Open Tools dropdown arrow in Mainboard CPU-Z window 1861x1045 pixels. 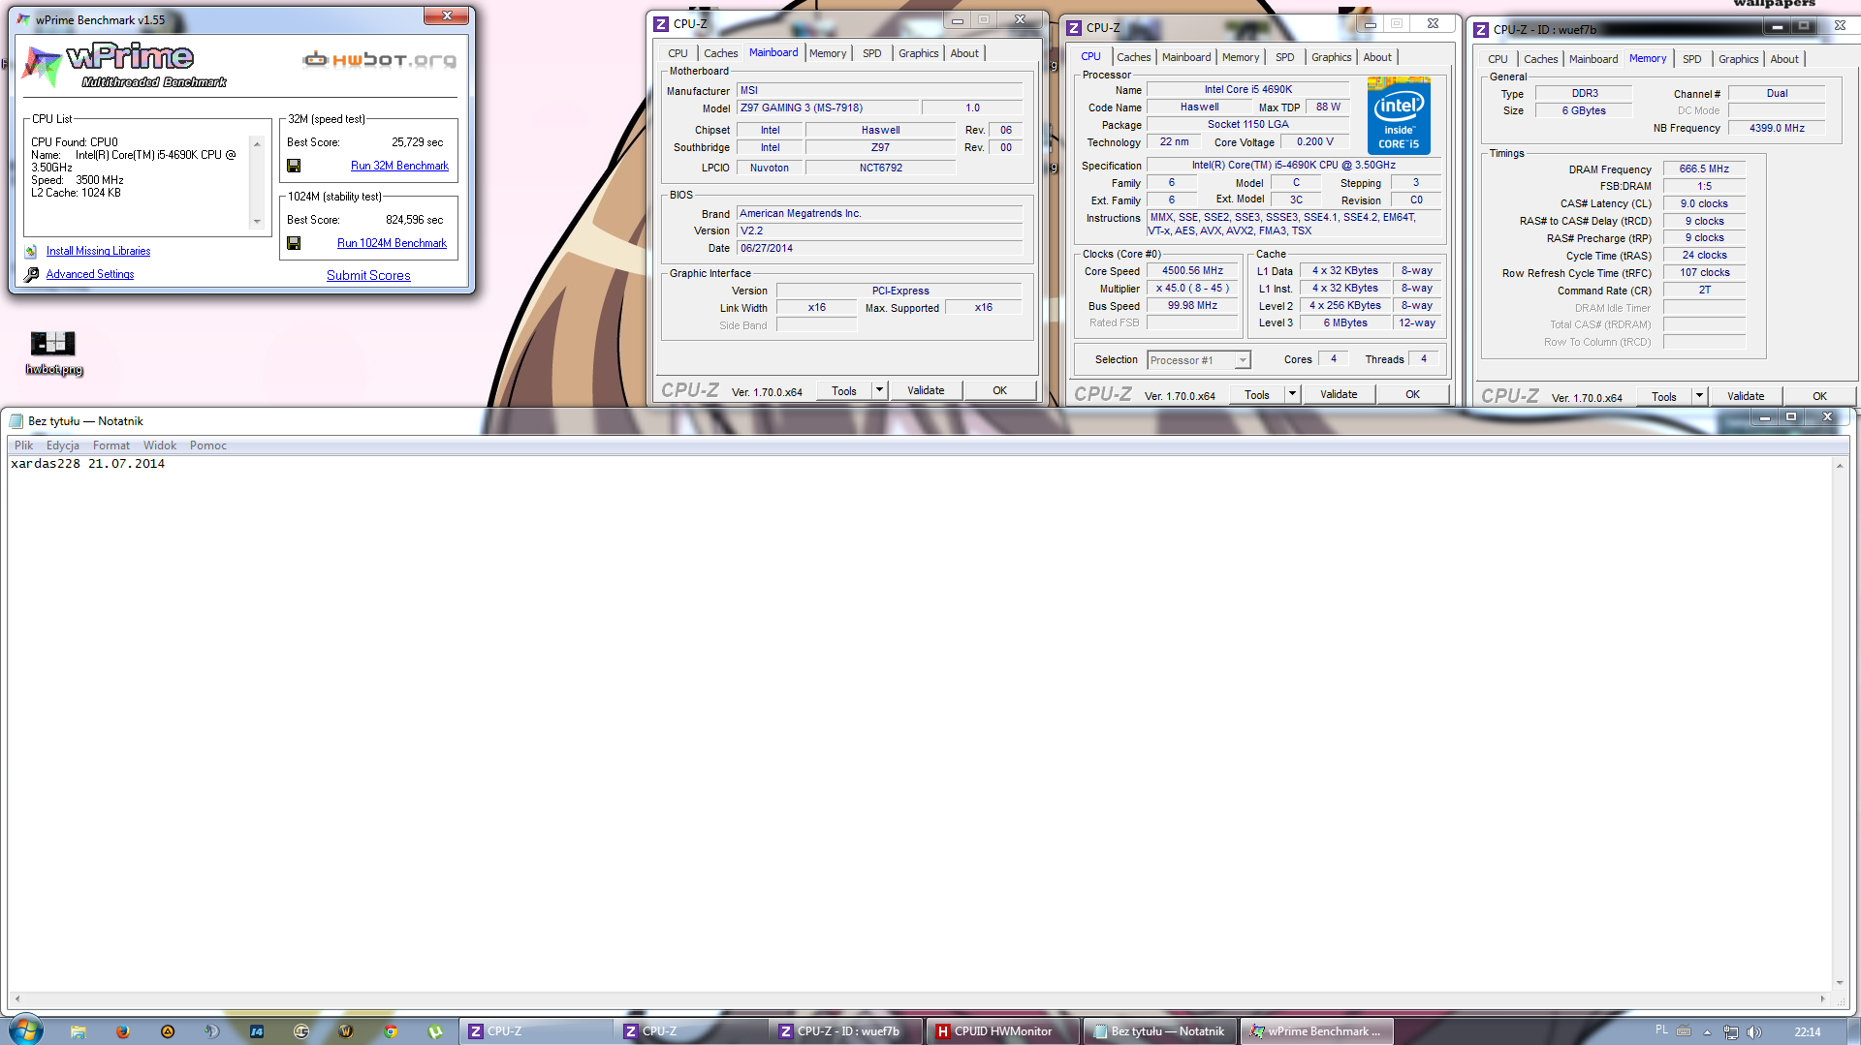coord(879,390)
